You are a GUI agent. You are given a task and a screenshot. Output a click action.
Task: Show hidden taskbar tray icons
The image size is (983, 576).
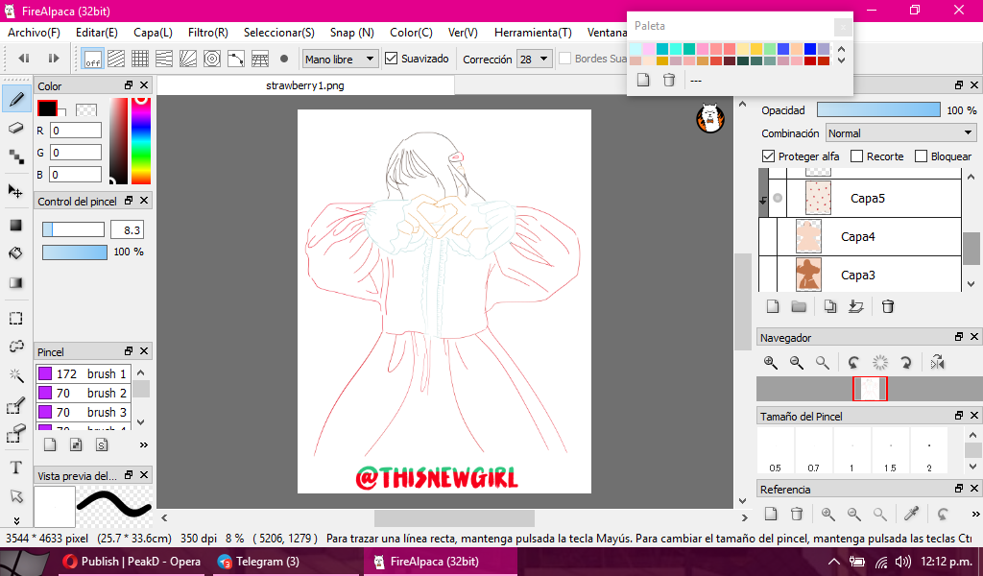click(x=834, y=562)
